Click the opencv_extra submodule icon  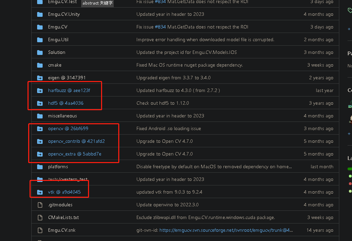tap(40, 154)
